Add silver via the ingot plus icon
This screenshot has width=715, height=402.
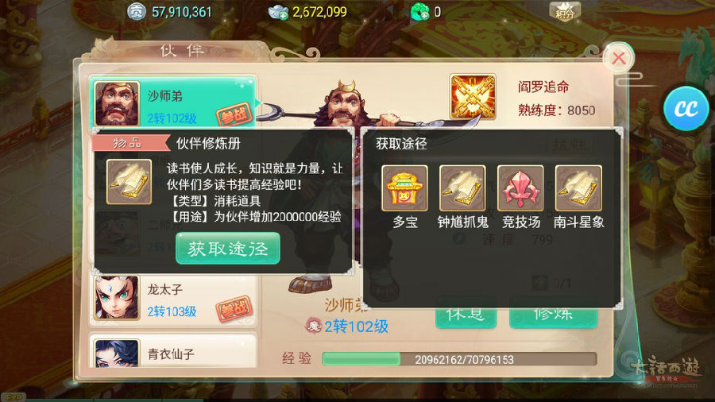(278, 12)
